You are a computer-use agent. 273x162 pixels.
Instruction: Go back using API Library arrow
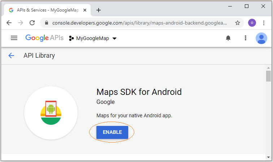[x=11, y=56]
